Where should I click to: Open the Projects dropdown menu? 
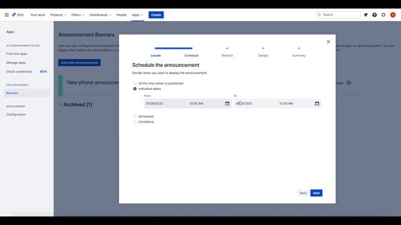[58, 15]
